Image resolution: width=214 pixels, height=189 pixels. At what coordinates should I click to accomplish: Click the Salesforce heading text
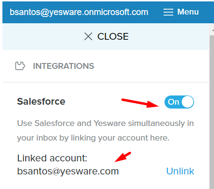tap(41, 101)
